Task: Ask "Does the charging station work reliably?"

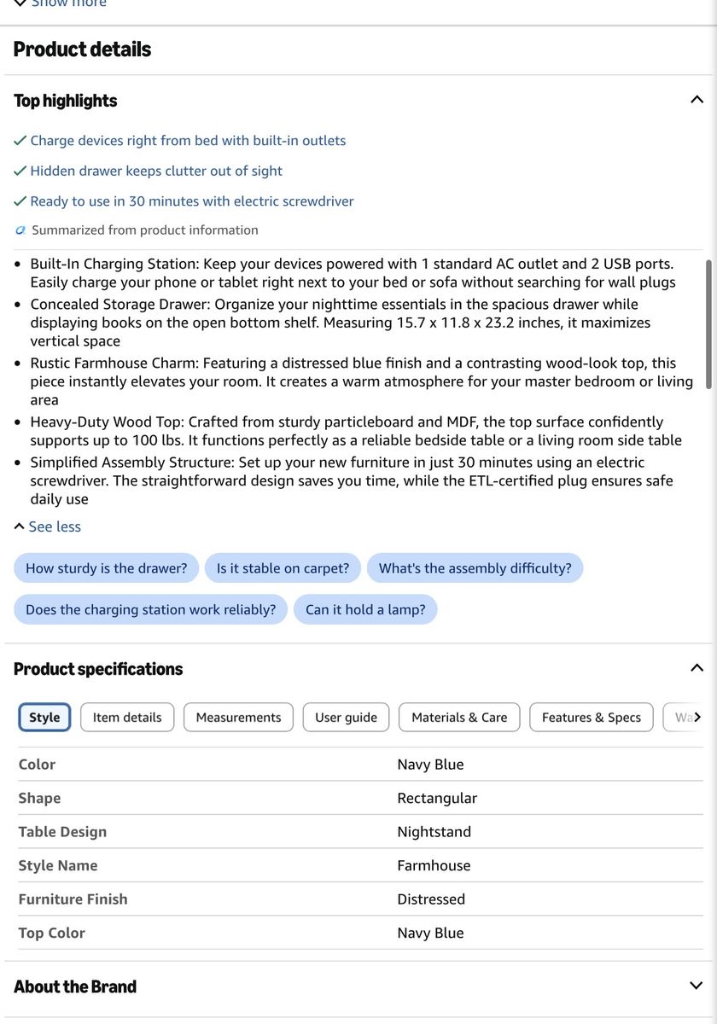Action: (x=151, y=609)
